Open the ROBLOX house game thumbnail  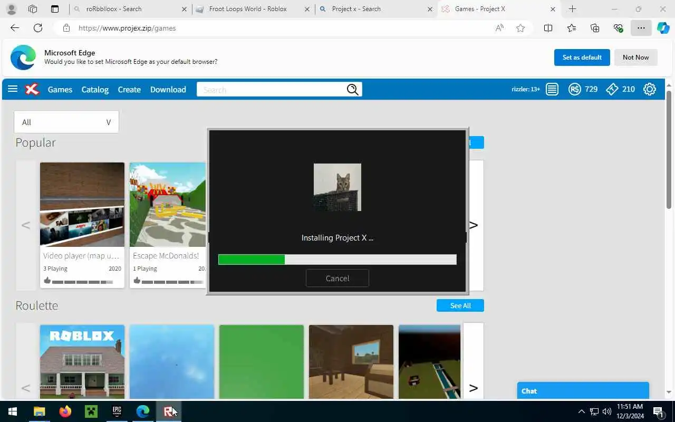pos(82,362)
